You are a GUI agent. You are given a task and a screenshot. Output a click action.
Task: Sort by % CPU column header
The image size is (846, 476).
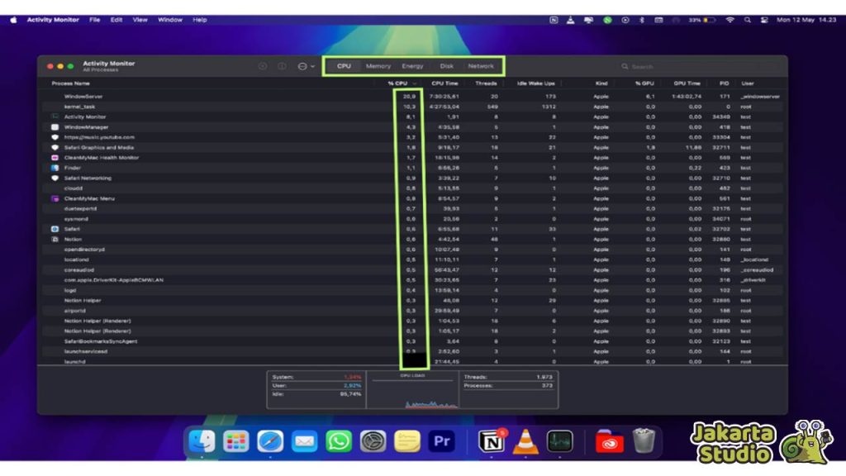397,83
